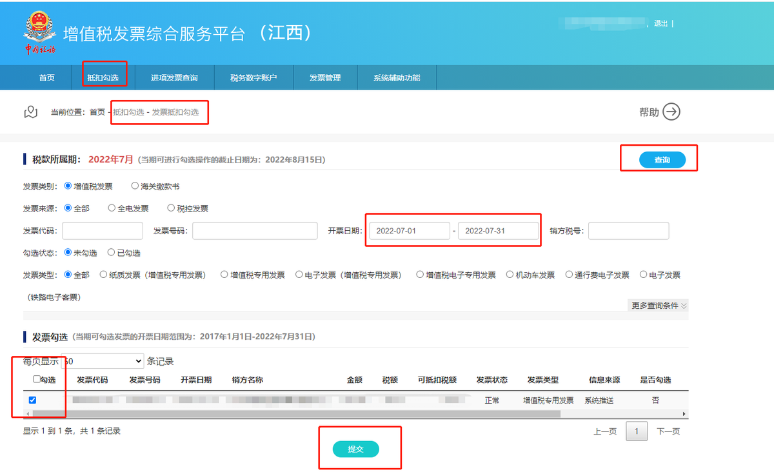Choose 全电发票 as invoice source
The image size is (774, 472).
[x=112, y=208]
